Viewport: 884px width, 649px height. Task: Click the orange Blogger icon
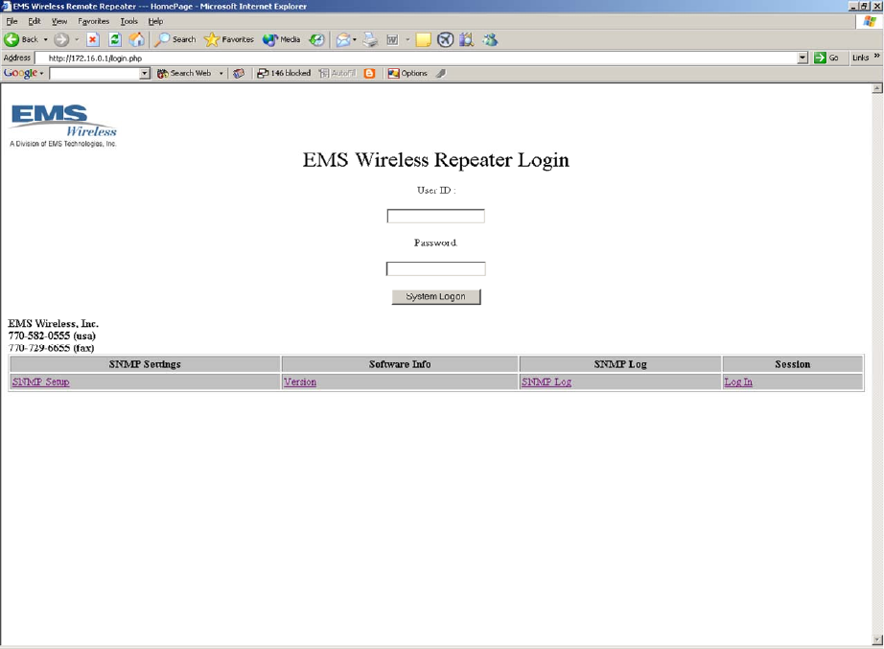pos(370,73)
